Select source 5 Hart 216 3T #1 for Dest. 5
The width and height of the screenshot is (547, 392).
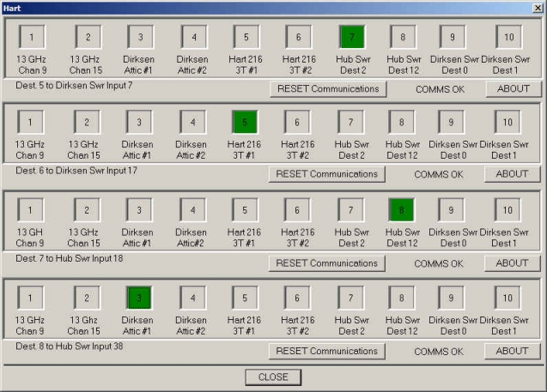click(x=246, y=37)
